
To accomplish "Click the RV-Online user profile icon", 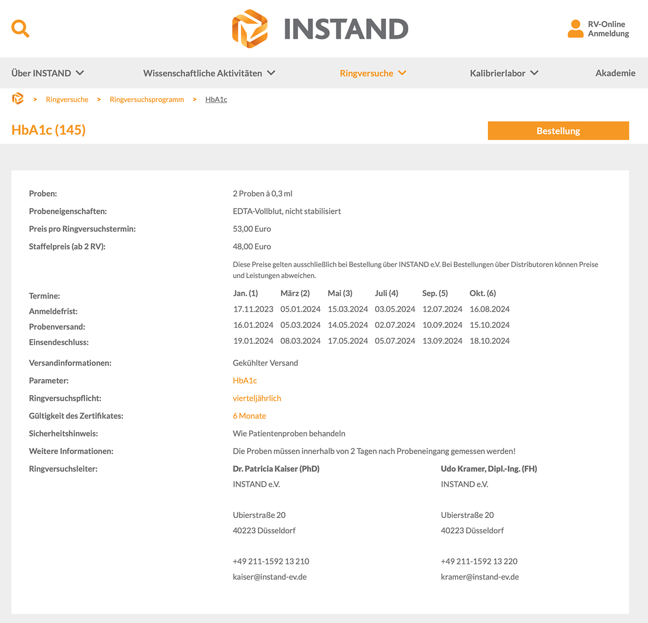I will coord(575,29).
